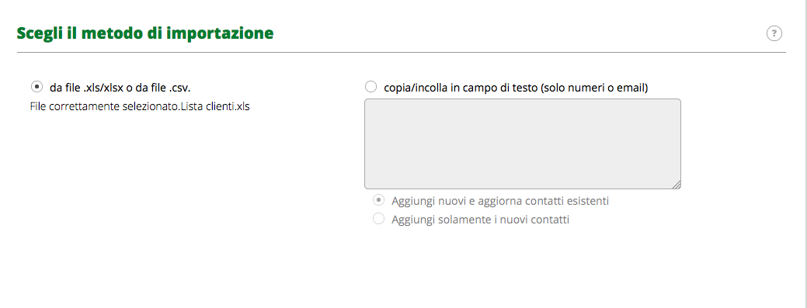
Task: Open the help question mark icon
Action: click(x=774, y=33)
